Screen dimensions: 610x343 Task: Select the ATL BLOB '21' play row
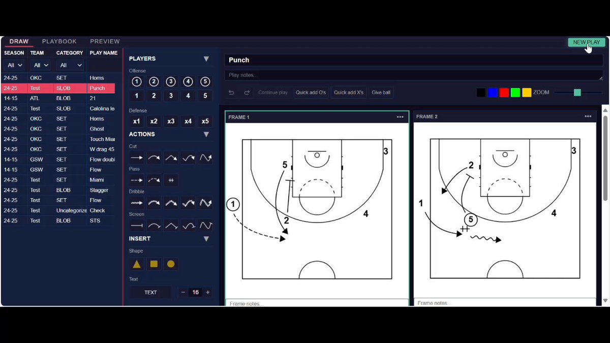pos(58,99)
